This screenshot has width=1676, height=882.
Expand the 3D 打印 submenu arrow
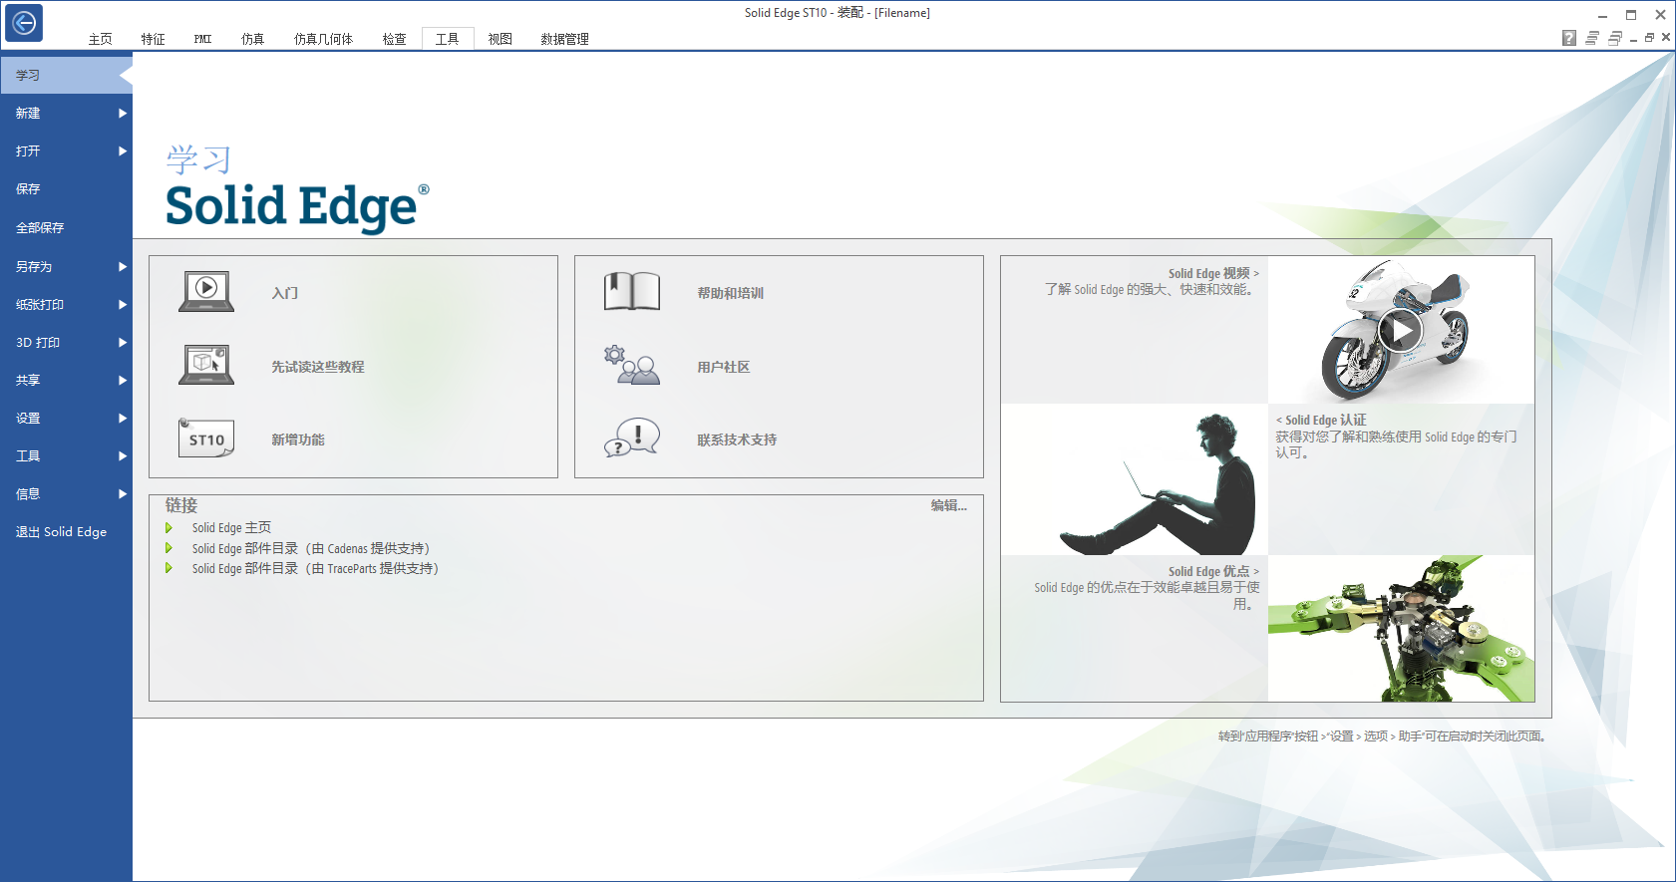coord(123,343)
